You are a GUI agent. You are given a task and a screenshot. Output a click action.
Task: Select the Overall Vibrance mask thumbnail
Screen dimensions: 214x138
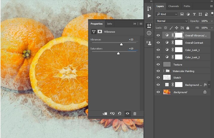coord(179,35)
